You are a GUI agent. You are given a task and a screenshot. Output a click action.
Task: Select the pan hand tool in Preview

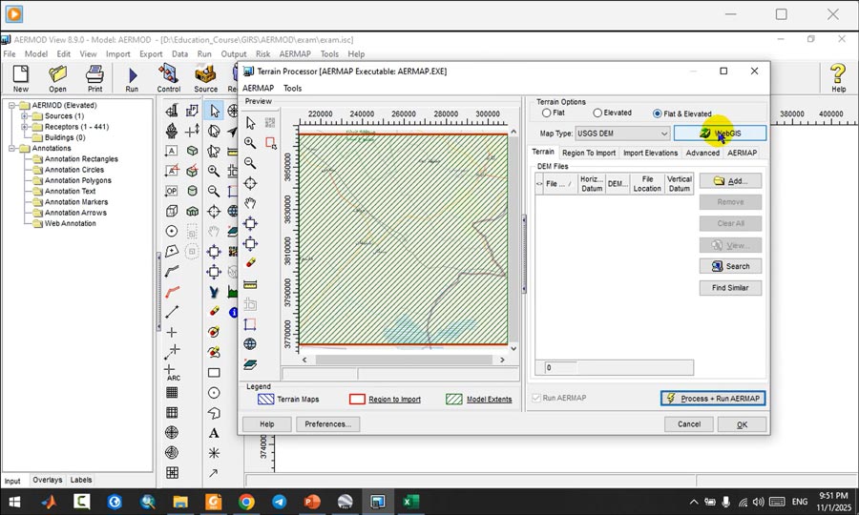click(250, 203)
